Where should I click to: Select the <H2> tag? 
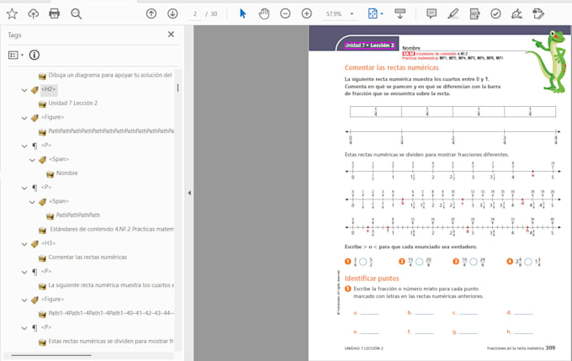[49, 89]
